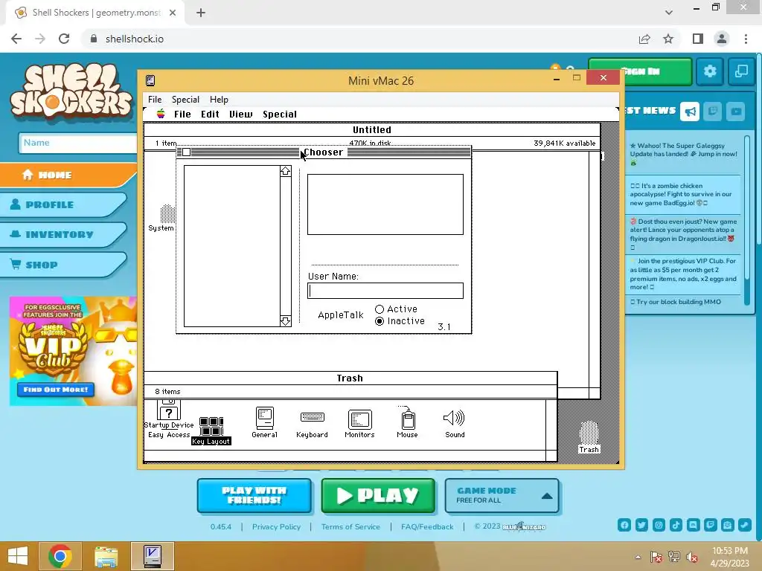Open Shell Shockers settings gear
This screenshot has width=762, height=571.
click(710, 71)
